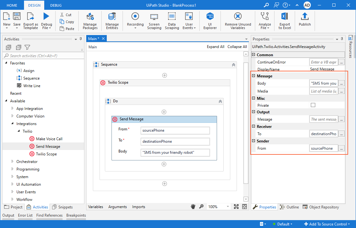This screenshot has width=356, height=228.
Task: Open Body expression editor ellipsis
Action: coord(341,83)
